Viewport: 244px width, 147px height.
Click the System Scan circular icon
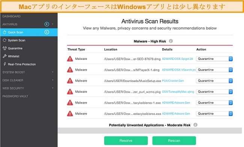pos(5,40)
